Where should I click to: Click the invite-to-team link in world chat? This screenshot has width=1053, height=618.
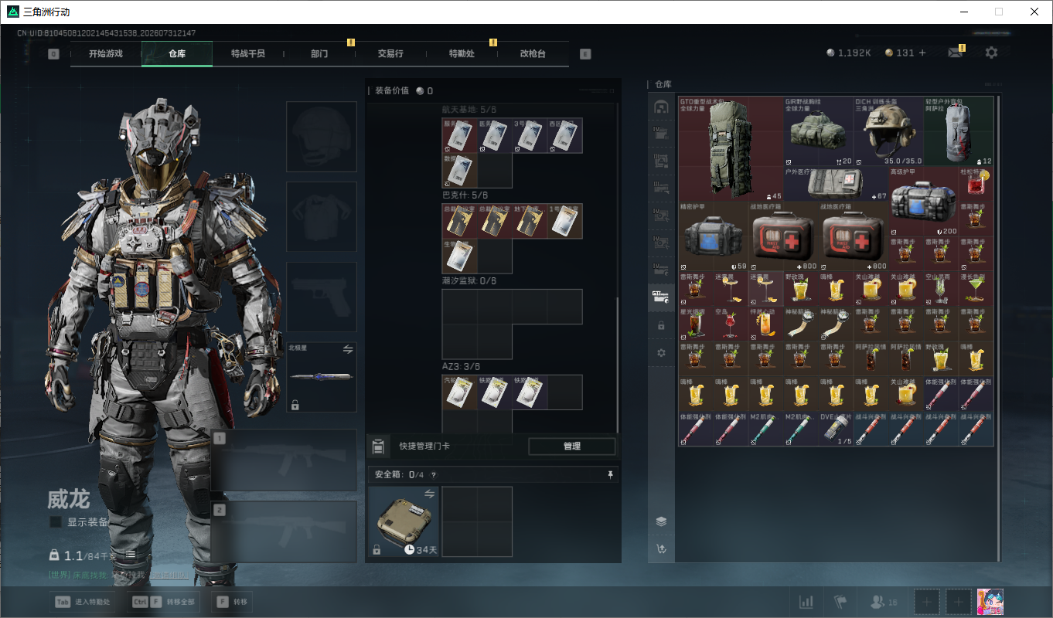(169, 575)
